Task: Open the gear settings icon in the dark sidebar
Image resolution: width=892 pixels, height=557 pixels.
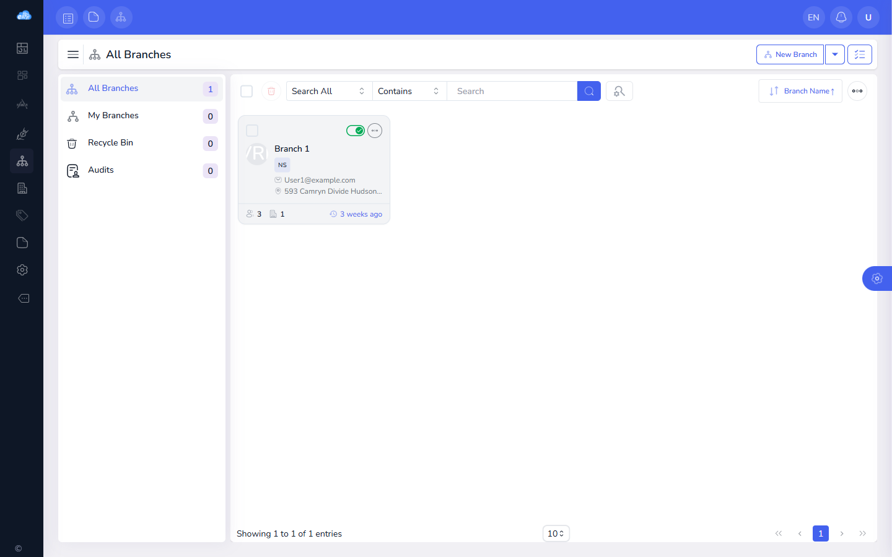Action: [22, 270]
